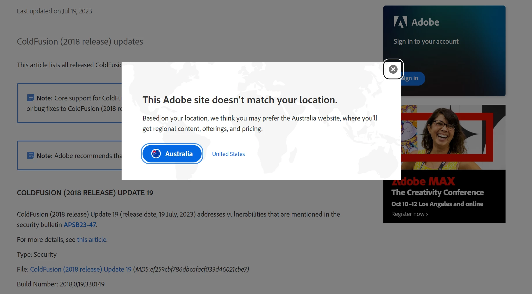Select the 'Build Number: 2018,0,19,330149' text
Viewport: 532px width, 294px height.
[61, 284]
